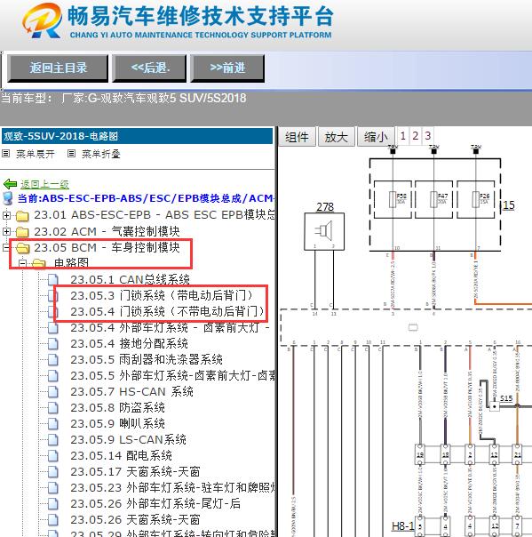Go back with the <<后退 button
The image size is (532, 537).
tap(149, 68)
